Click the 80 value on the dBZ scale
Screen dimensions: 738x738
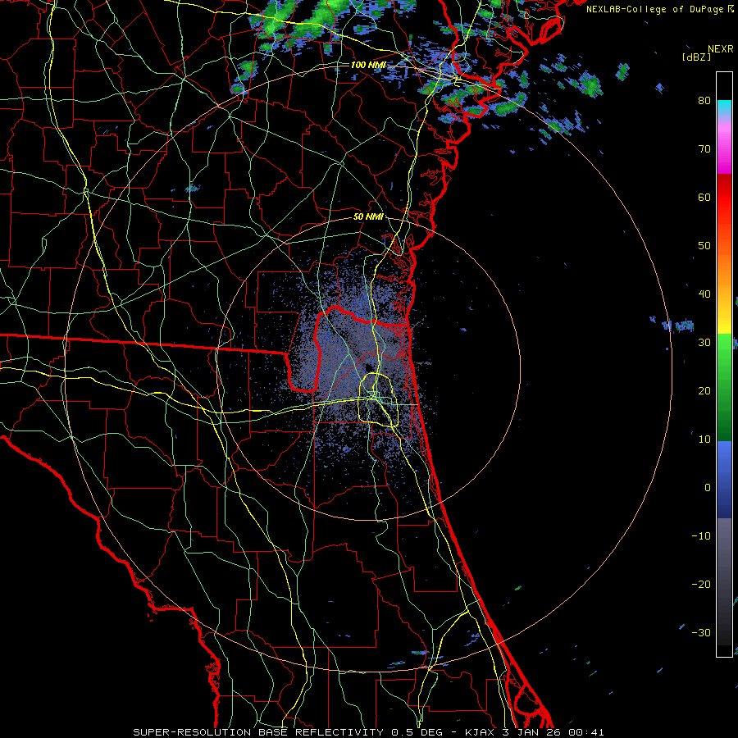(x=704, y=100)
